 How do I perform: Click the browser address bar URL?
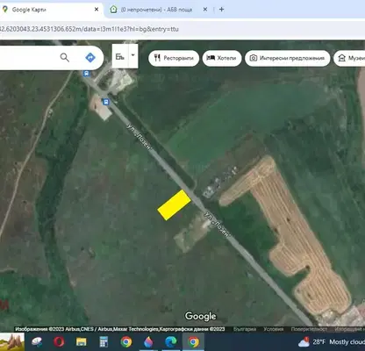pos(89,29)
